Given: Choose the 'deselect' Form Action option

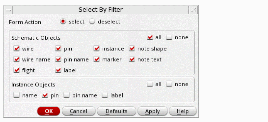Looking at the screenshot, I should 92,21.
